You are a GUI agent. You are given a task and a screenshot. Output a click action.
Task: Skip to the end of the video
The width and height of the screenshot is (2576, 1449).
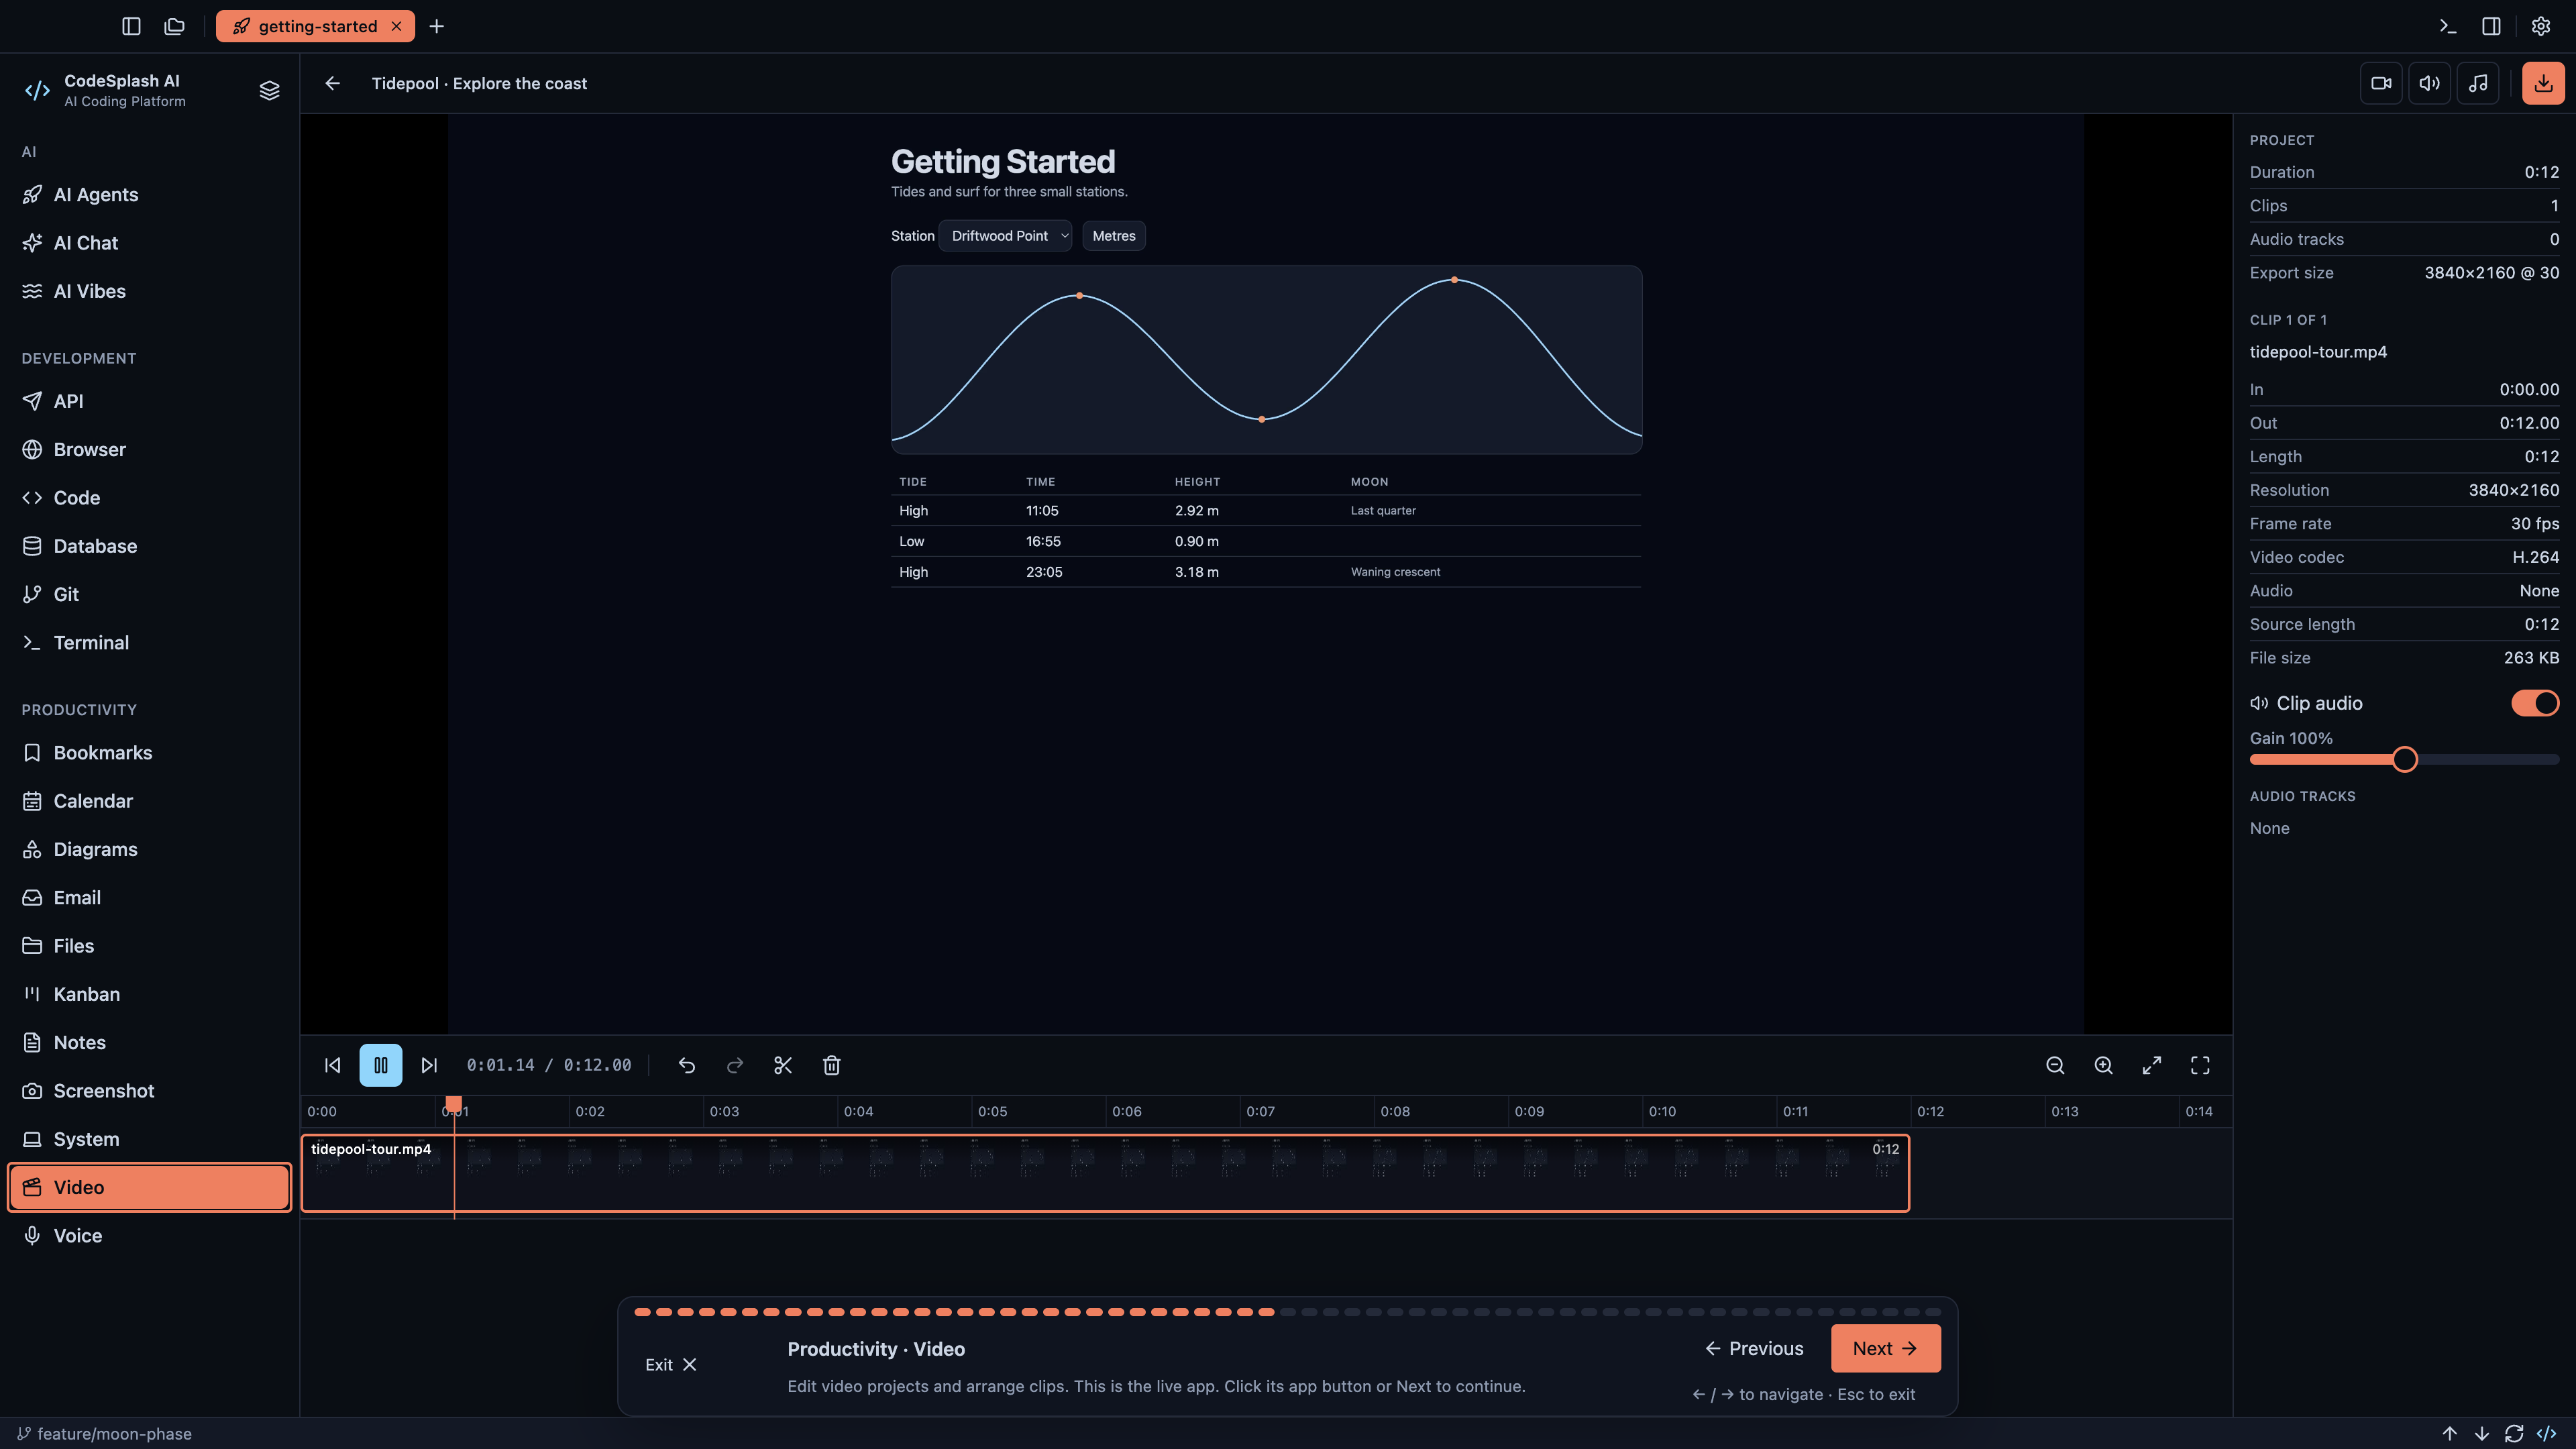click(x=429, y=1065)
